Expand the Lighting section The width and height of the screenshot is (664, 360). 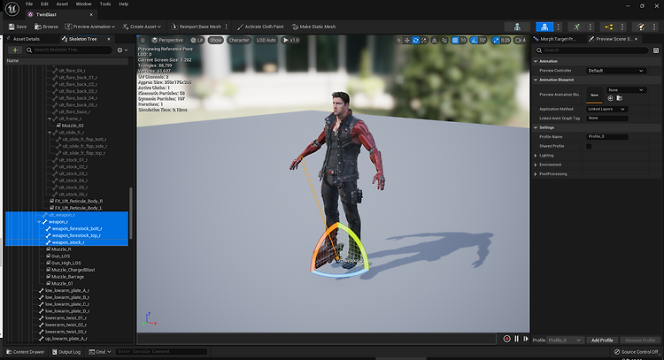[x=536, y=156]
